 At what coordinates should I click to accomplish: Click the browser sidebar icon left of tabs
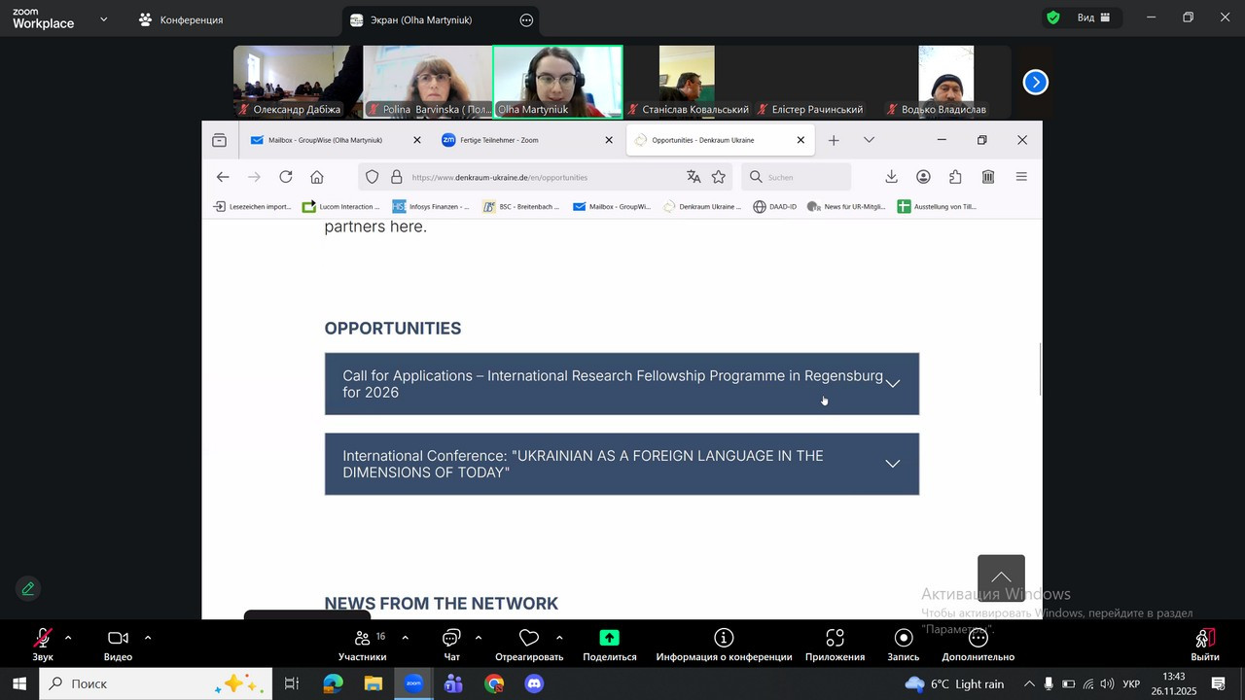[220, 140]
